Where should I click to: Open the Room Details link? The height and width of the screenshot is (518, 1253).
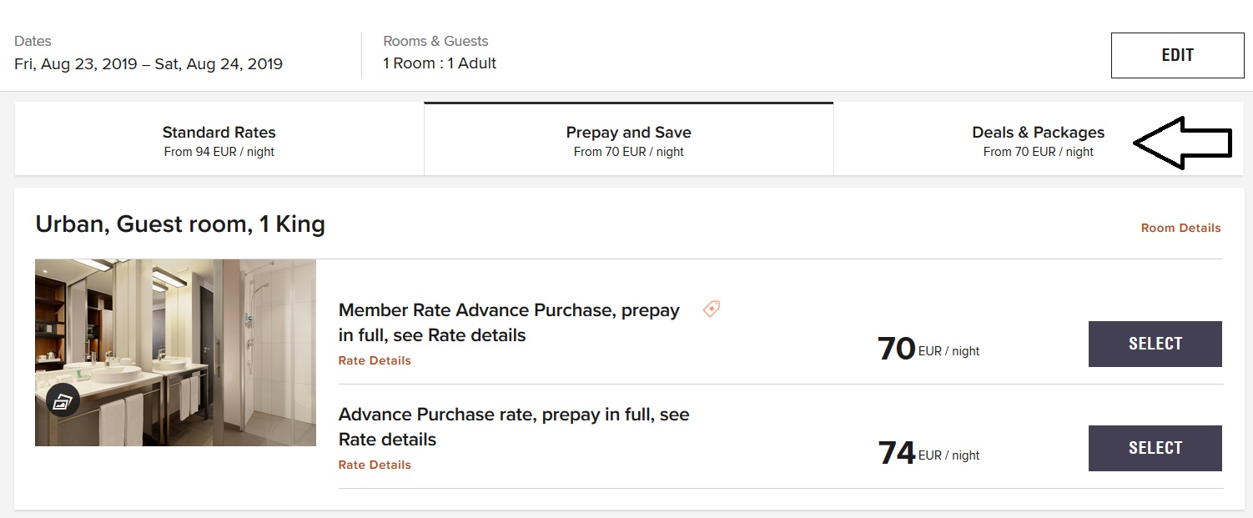click(x=1180, y=228)
